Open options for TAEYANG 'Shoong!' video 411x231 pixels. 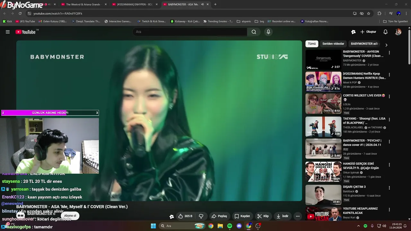coord(389,119)
